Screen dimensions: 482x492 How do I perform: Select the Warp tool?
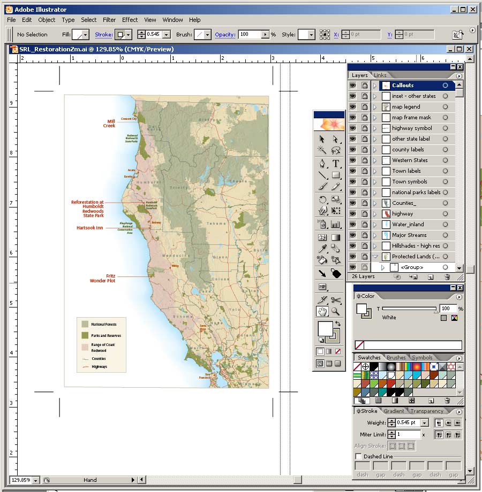coord(322,211)
